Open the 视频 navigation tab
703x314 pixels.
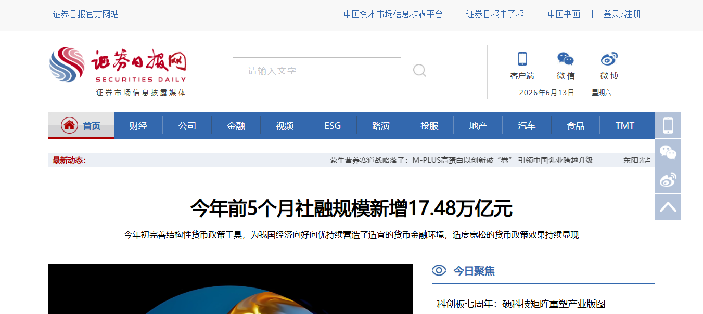click(x=285, y=126)
